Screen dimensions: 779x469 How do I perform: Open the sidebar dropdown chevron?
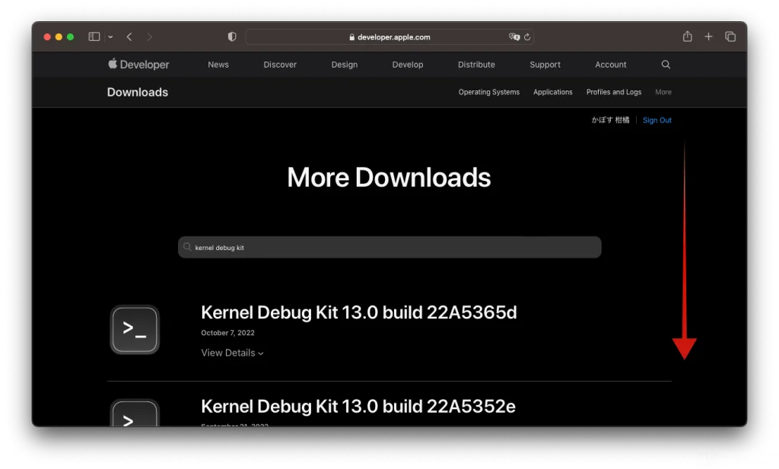[110, 37]
